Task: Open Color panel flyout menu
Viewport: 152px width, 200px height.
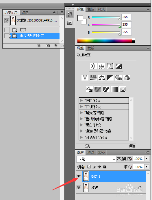Action: 147,9
